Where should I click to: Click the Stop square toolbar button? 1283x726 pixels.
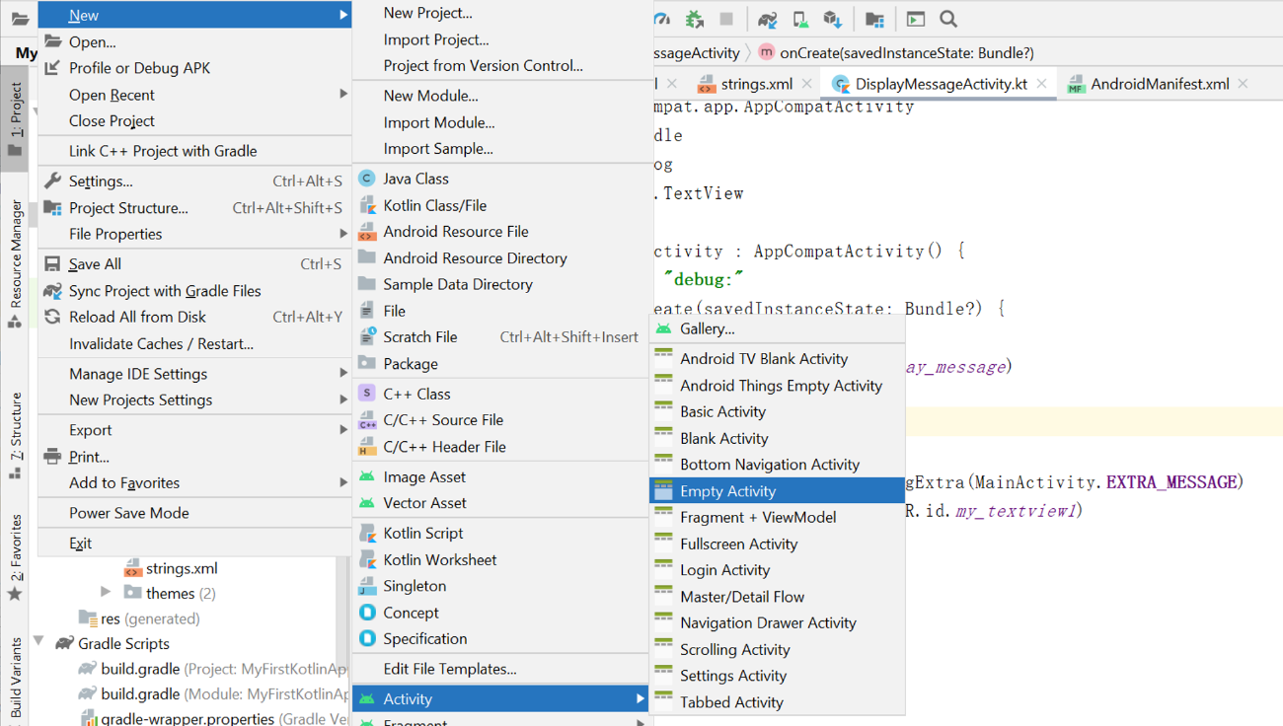tap(726, 19)
